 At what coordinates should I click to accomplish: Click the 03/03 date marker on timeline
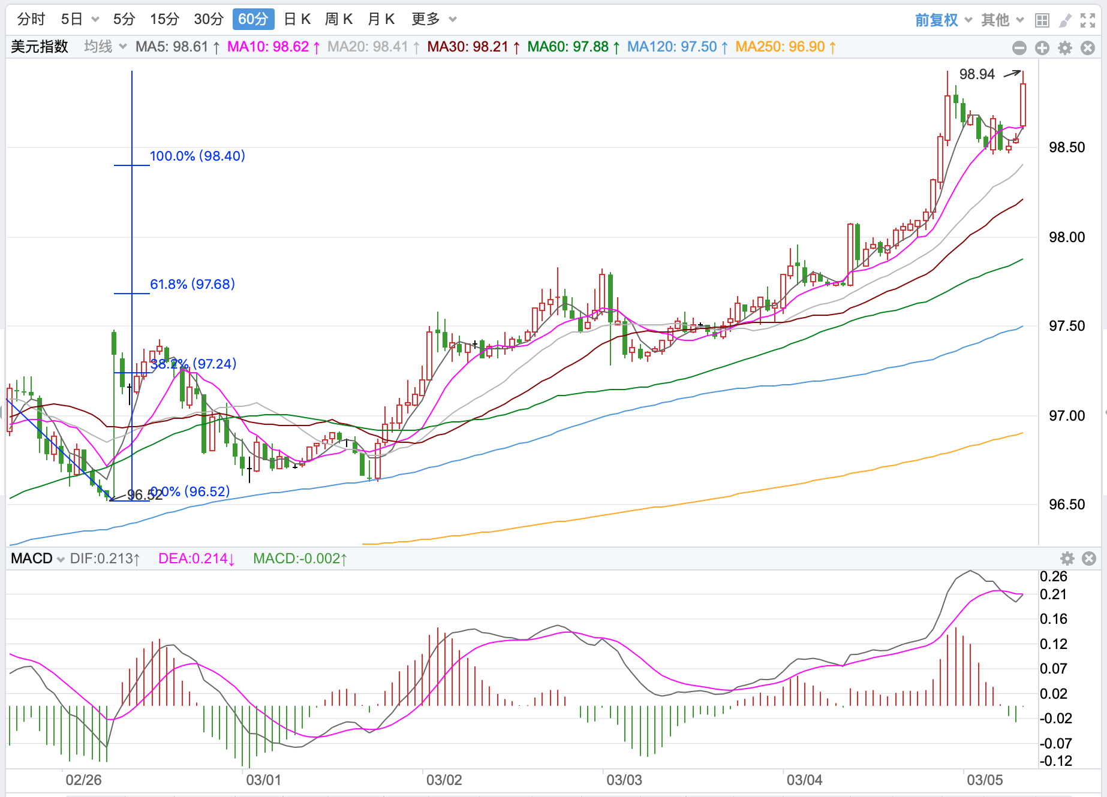tap(624, 780)
